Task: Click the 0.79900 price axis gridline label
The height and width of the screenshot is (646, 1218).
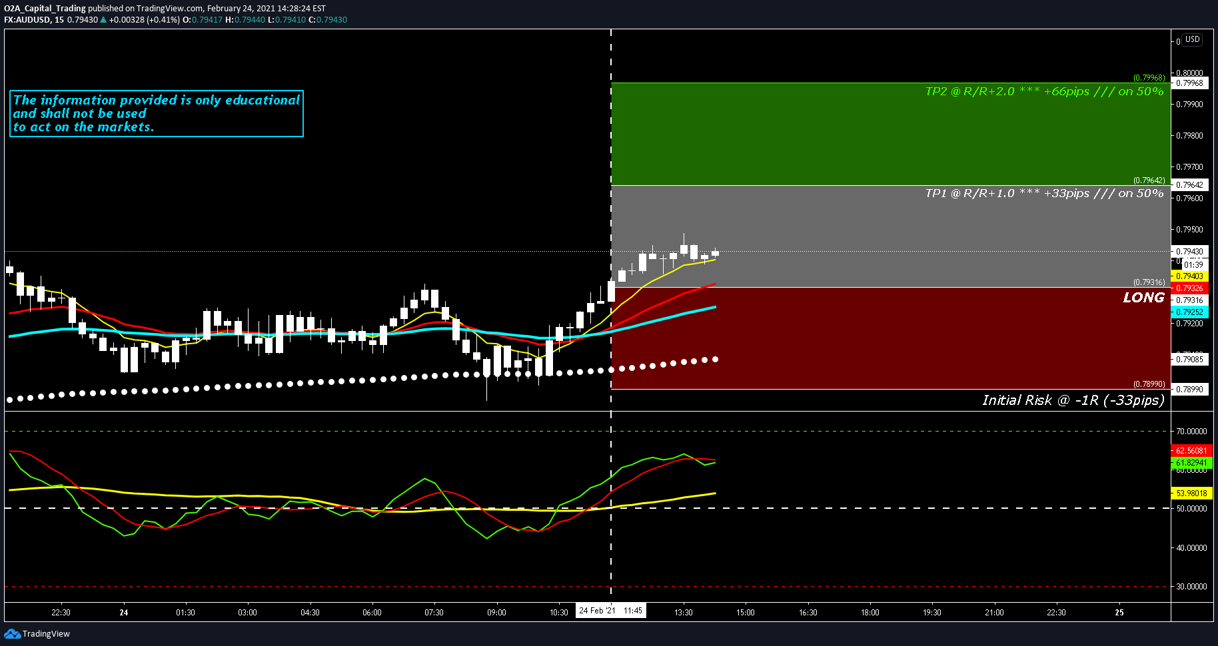Action: coord(1190,105)
